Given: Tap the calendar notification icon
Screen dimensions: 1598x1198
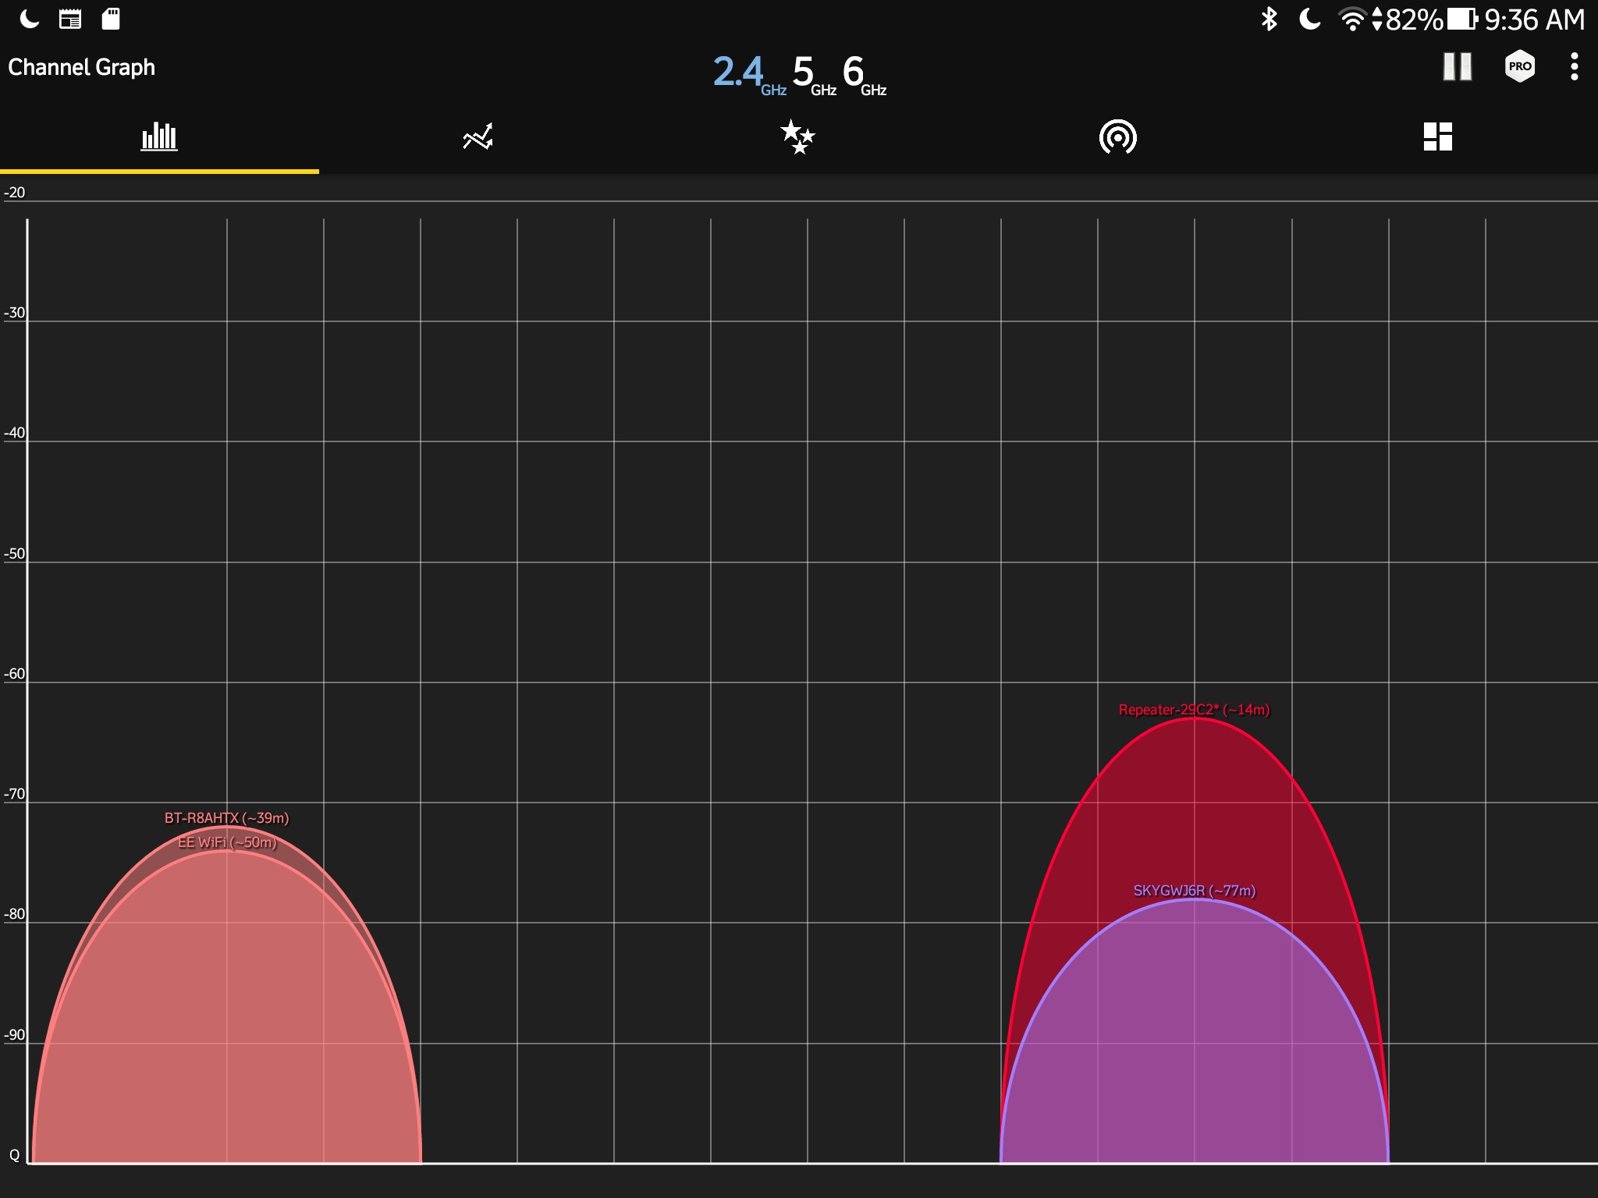Looking at the screenshot, I should pyautogui.click(x=70, y=19).
